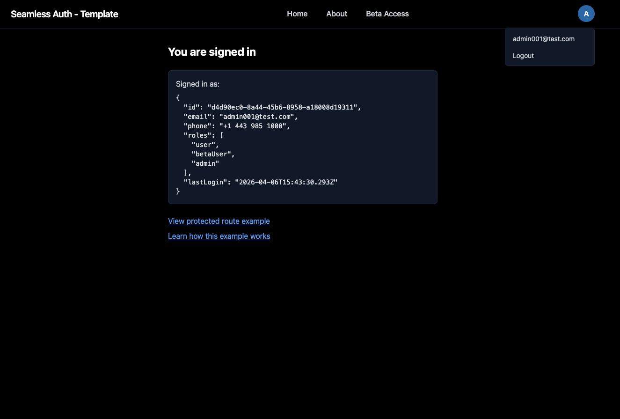Click the id value d4d90ec0-8a44-45b6-8958-a18008d19311

pyautogui.click(x=282, y=107)
